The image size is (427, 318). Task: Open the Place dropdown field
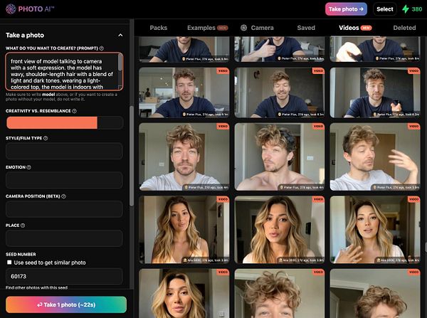pos(64,238)
